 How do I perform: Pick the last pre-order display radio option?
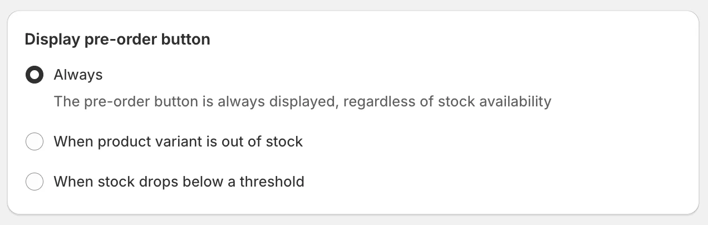tap(35, 182)
